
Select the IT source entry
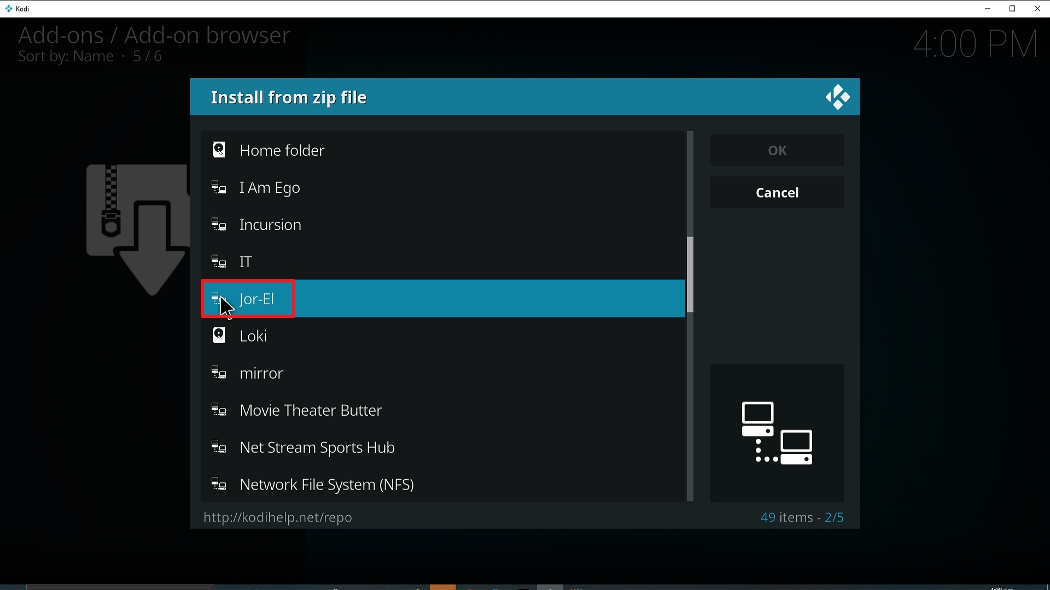click(x=443, y=262)
